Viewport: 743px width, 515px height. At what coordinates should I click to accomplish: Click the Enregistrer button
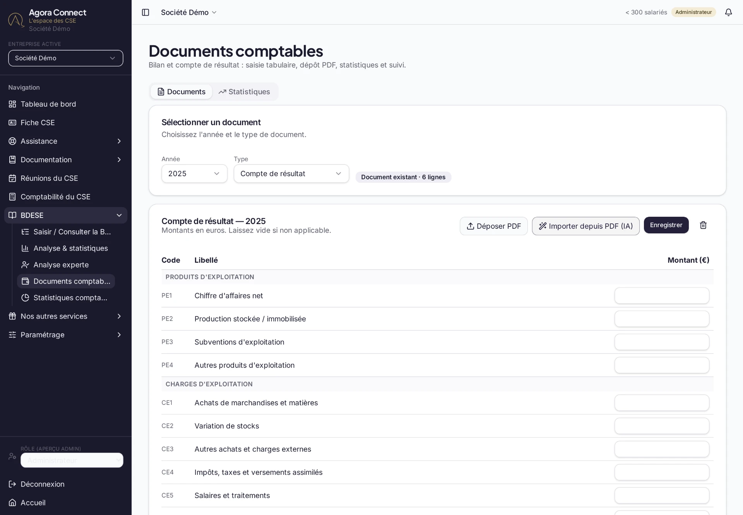tap(666, 225)
